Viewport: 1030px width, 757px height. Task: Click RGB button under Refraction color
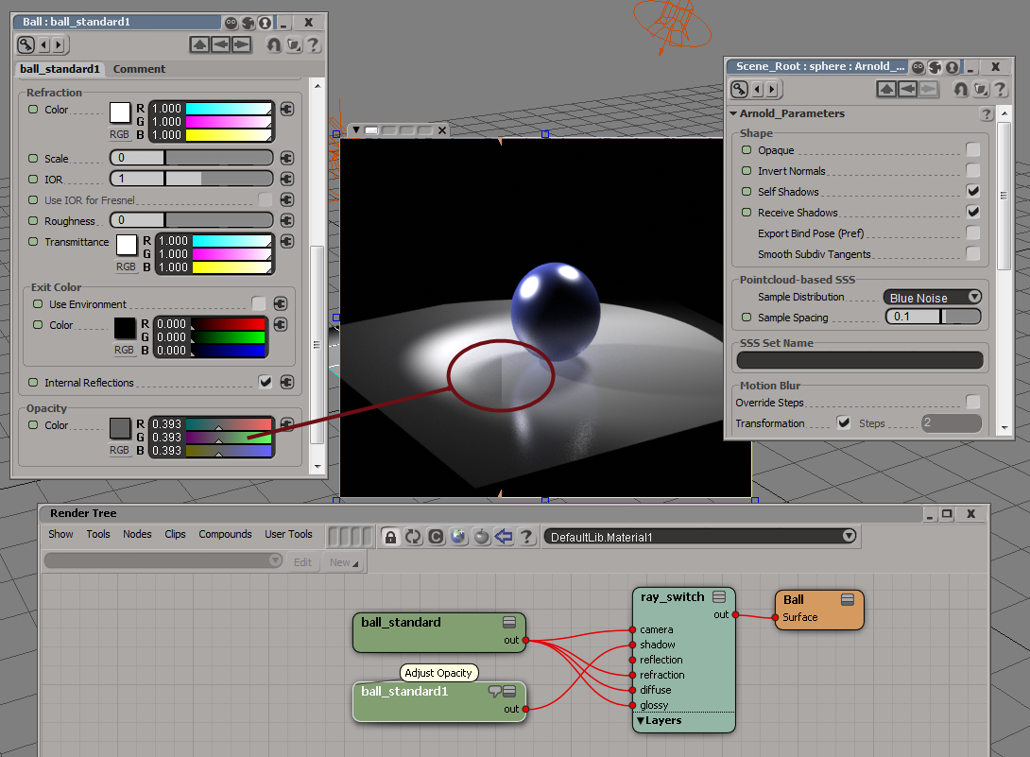(x=120, y=134)
